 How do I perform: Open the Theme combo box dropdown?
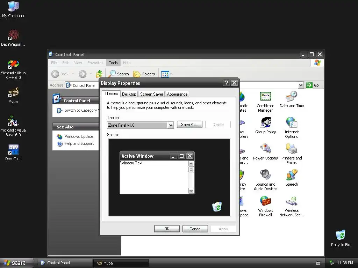coord(171,125)
